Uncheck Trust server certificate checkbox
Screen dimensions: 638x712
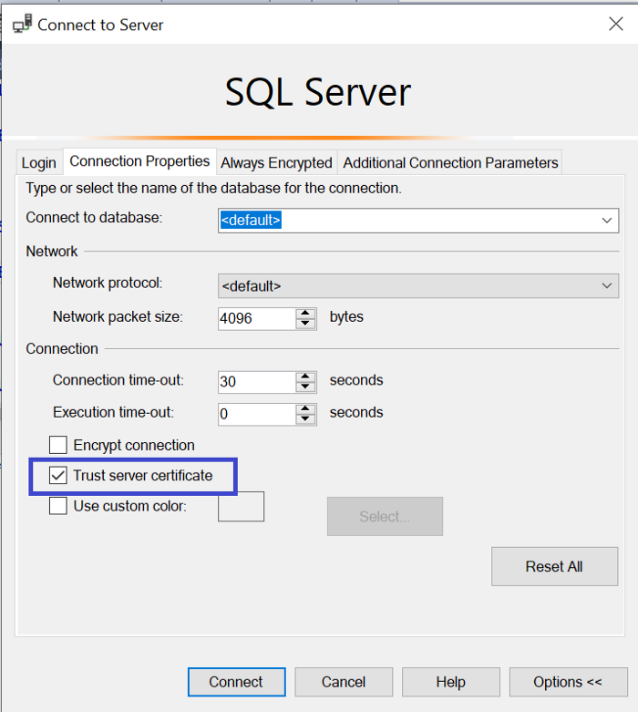[x=58, y=475]
